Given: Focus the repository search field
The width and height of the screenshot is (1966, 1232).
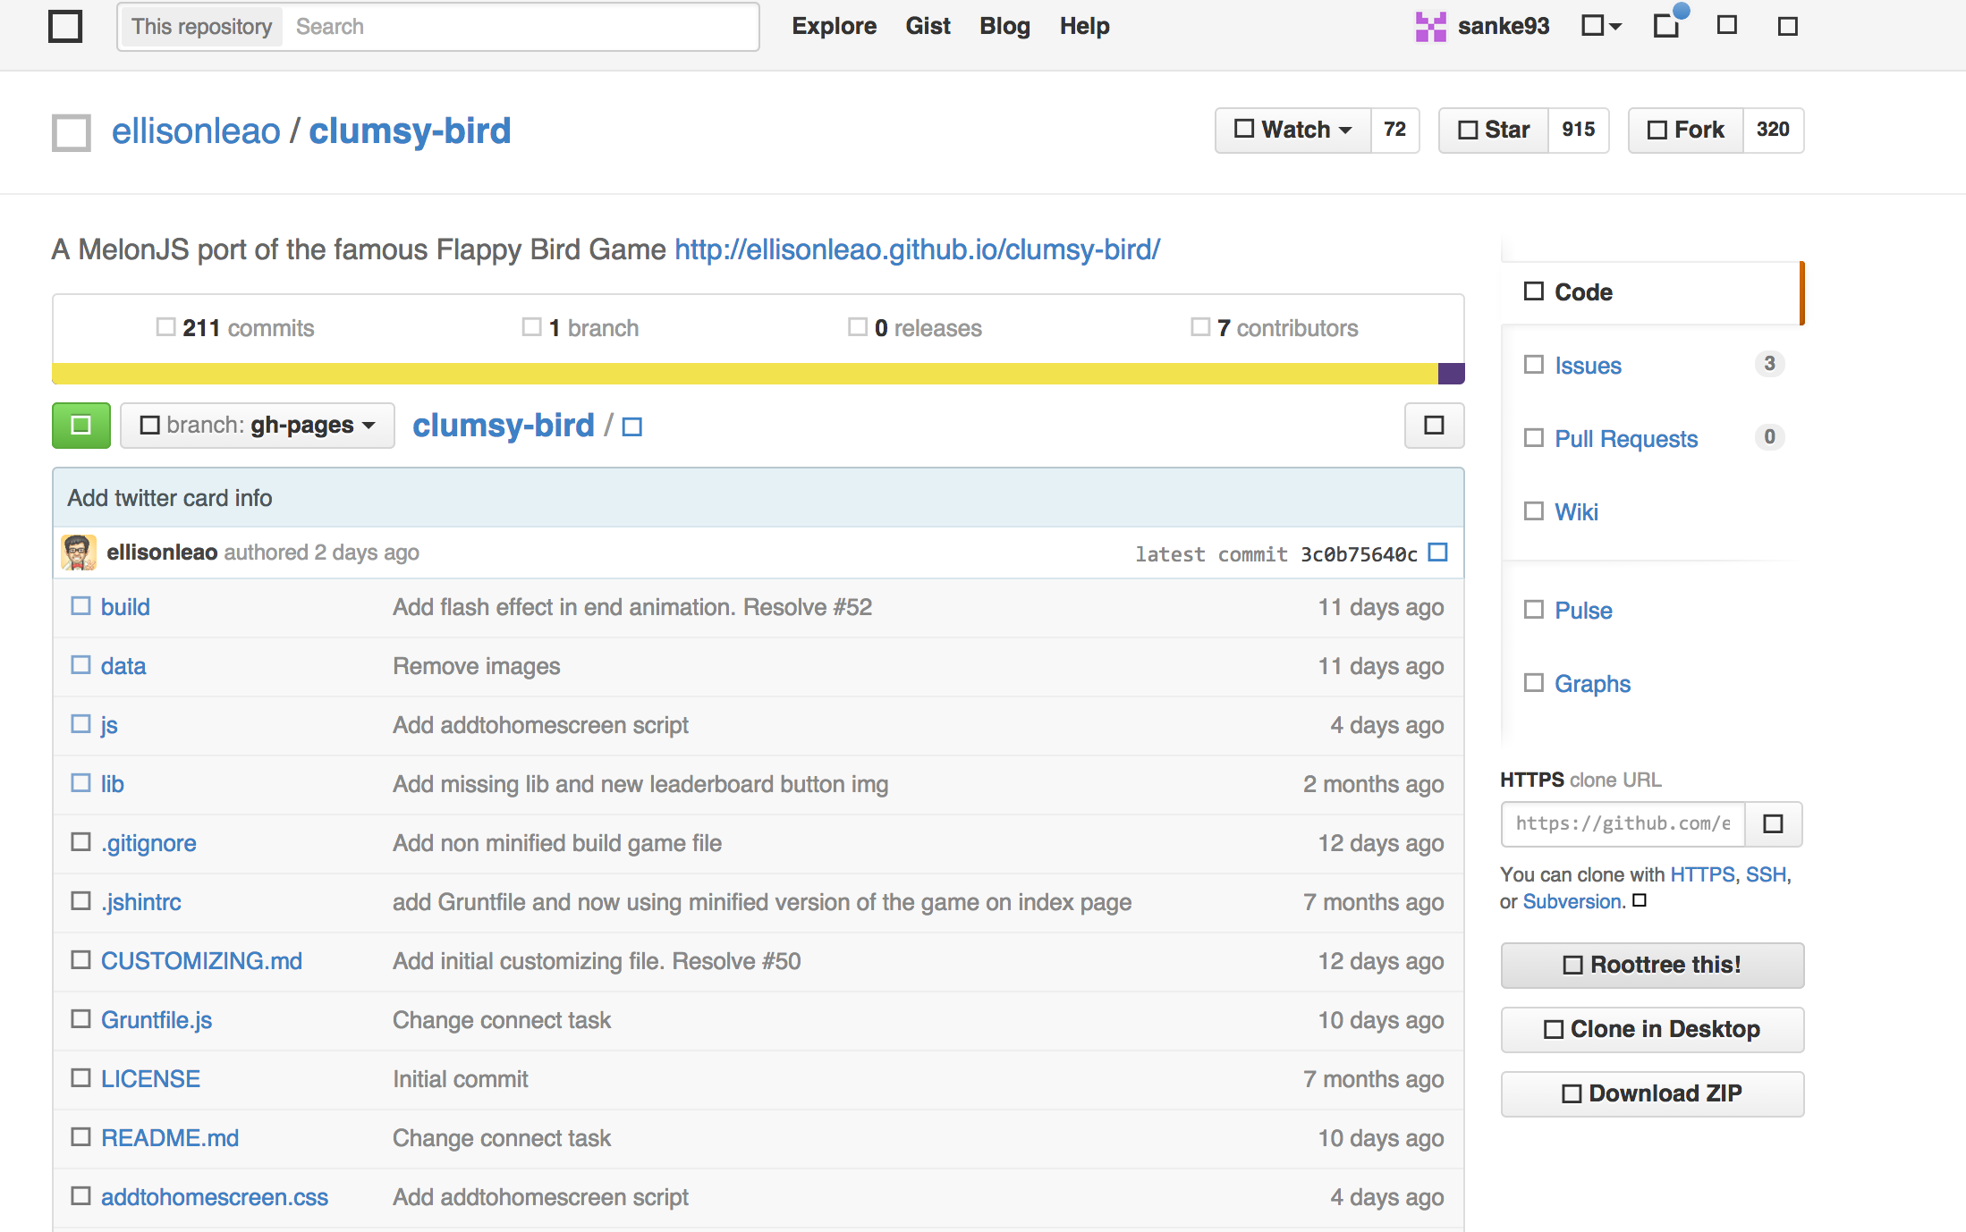Looking at the screenshot, I should click(519, 27).
